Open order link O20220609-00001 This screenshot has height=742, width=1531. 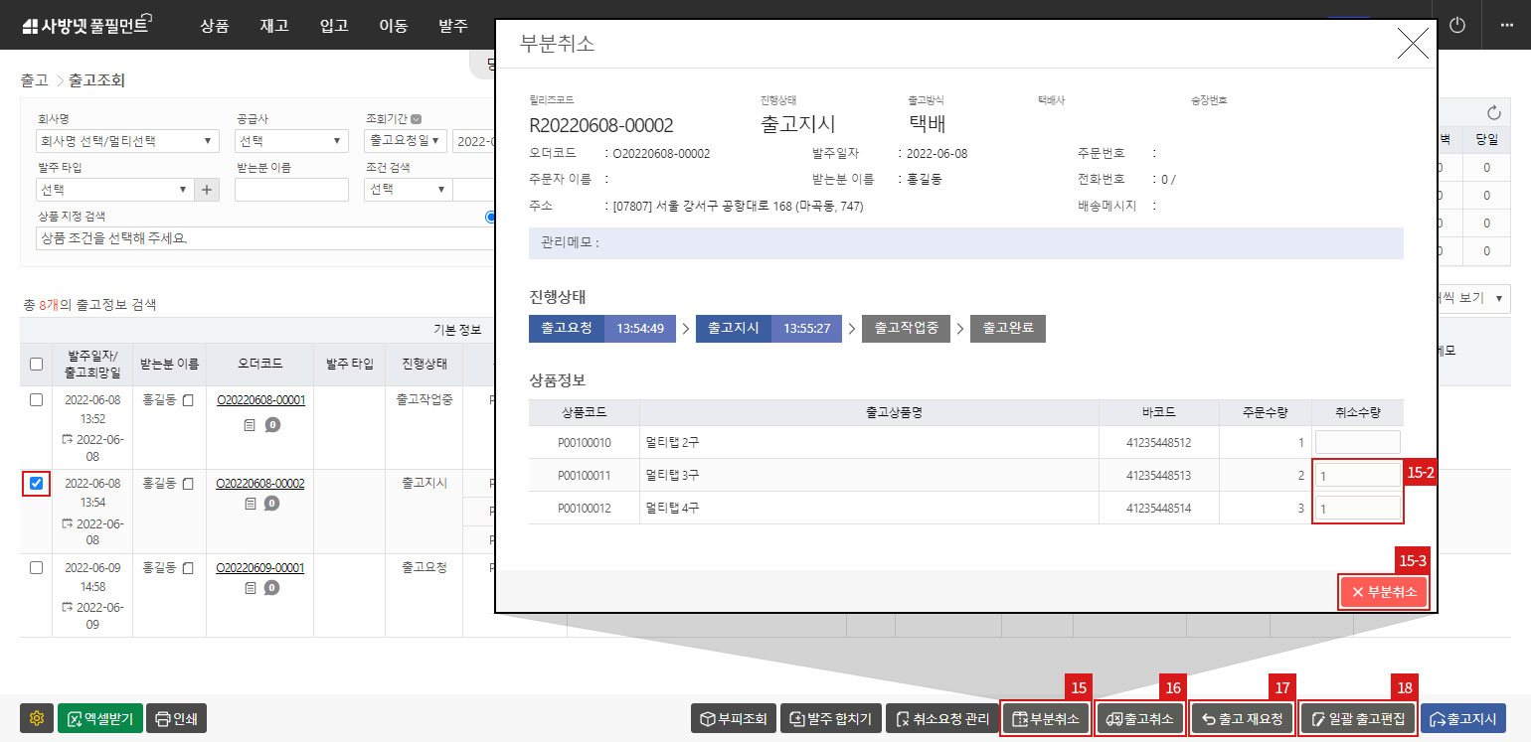(261, 567)
